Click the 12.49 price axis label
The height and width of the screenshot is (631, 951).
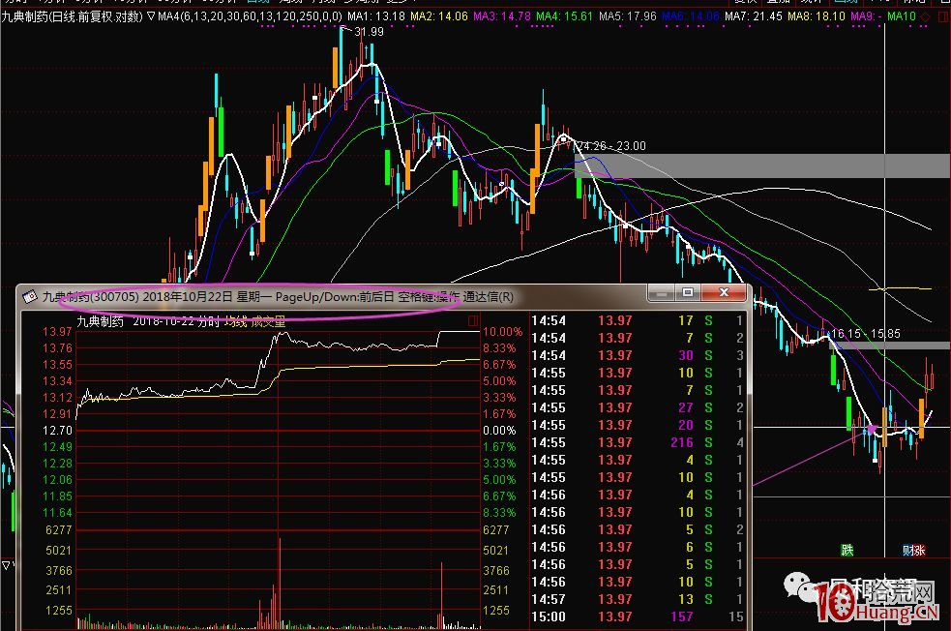[58, 447]
